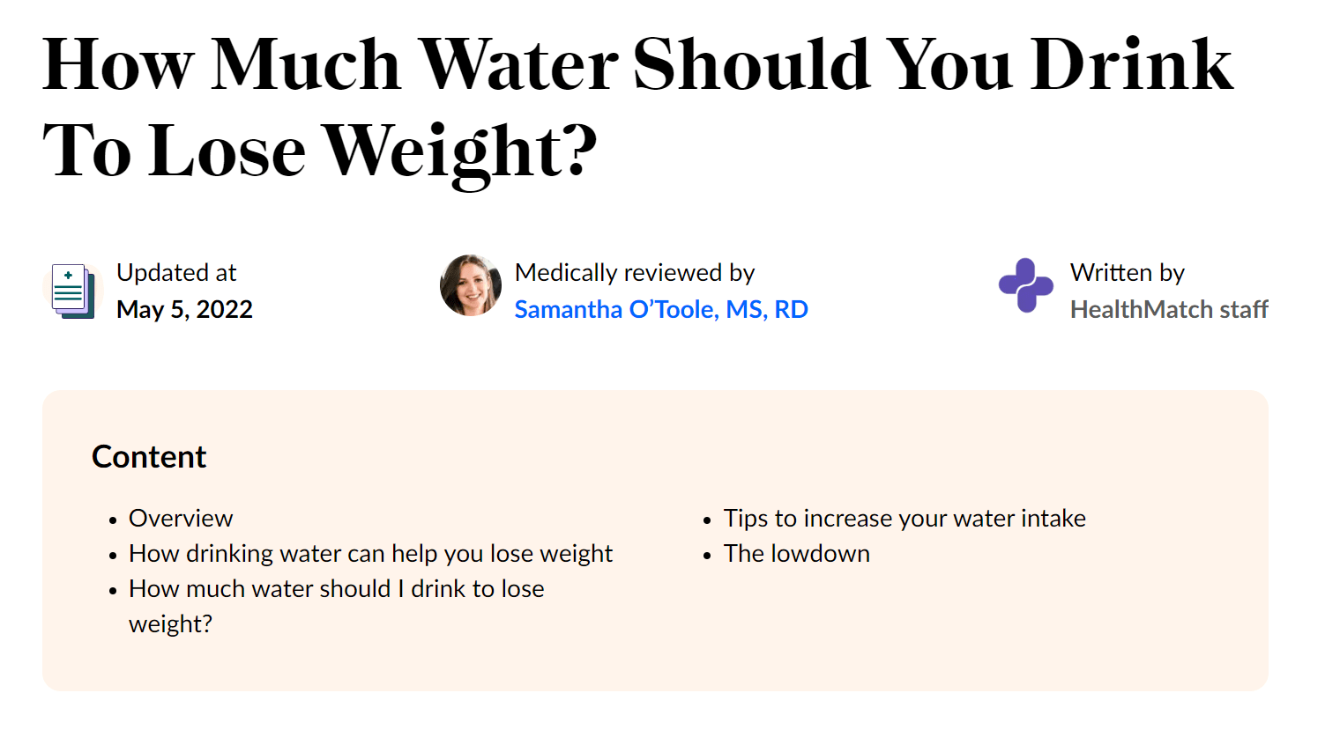Jump to the Overview section
Viewport: 1340px width, 730px height.
[181, 519]
